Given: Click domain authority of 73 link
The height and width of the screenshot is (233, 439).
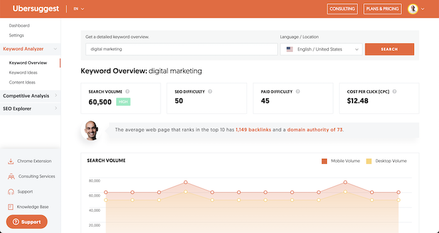Looking at the screenshot, I should [x=315, y=130].
